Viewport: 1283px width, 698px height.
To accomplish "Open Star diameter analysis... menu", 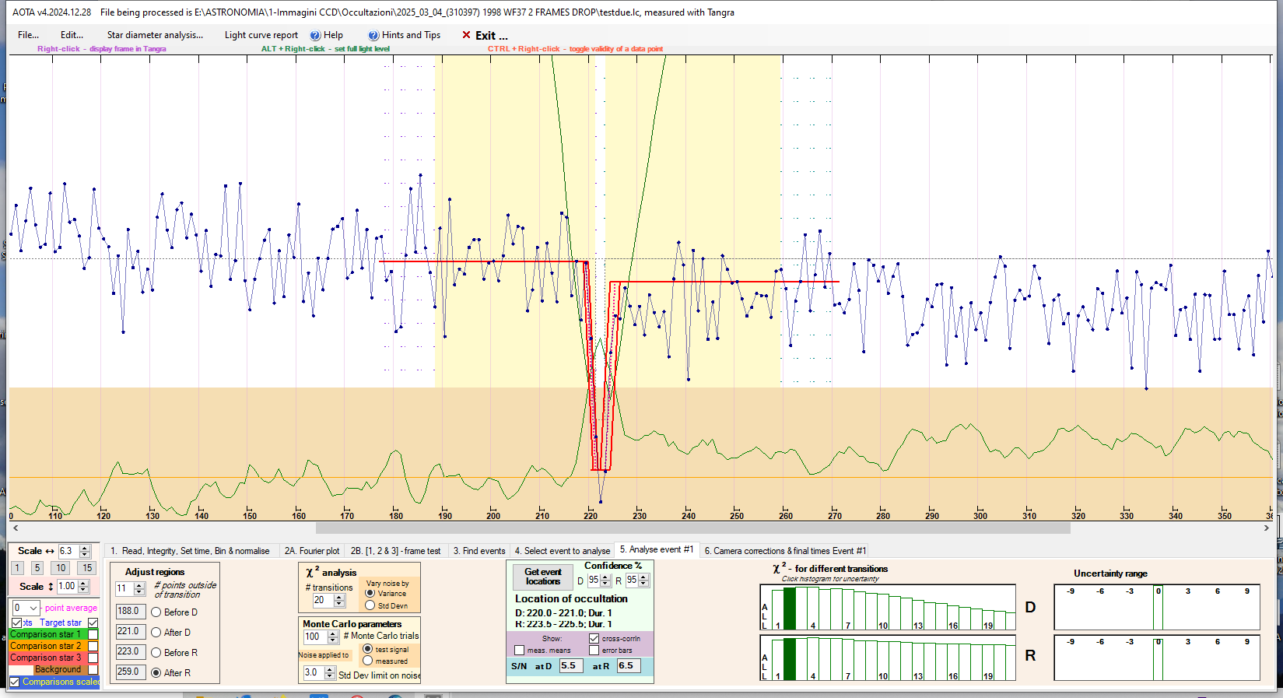I will pos(155,35).
